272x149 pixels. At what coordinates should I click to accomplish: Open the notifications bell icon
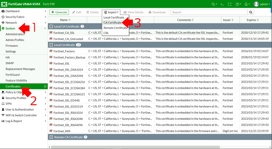[246, 4]
